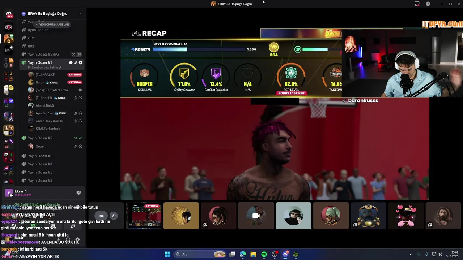Image resolution: width=463 pixels, height=260 pixels.
Task: Open Discord user settings gear
Action: coord(77,240)
